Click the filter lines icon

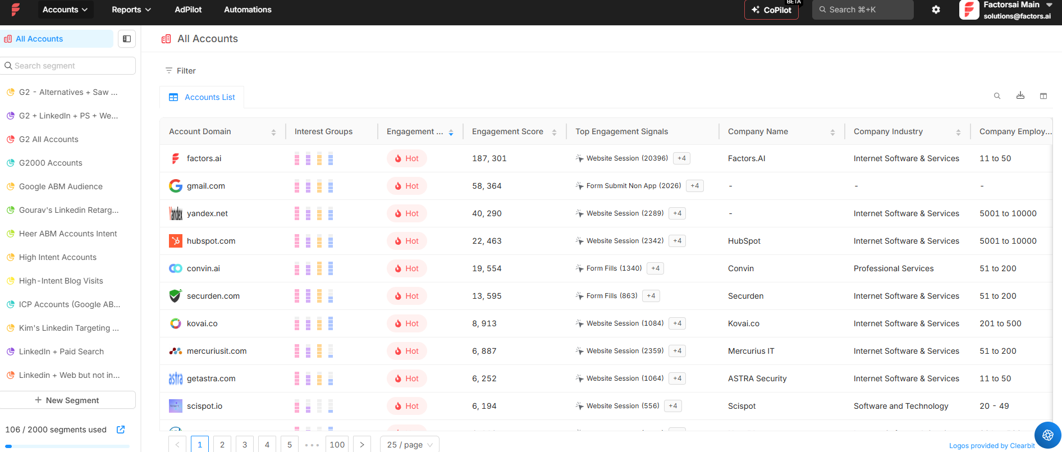pyautogui.click(x=169, y=71)
